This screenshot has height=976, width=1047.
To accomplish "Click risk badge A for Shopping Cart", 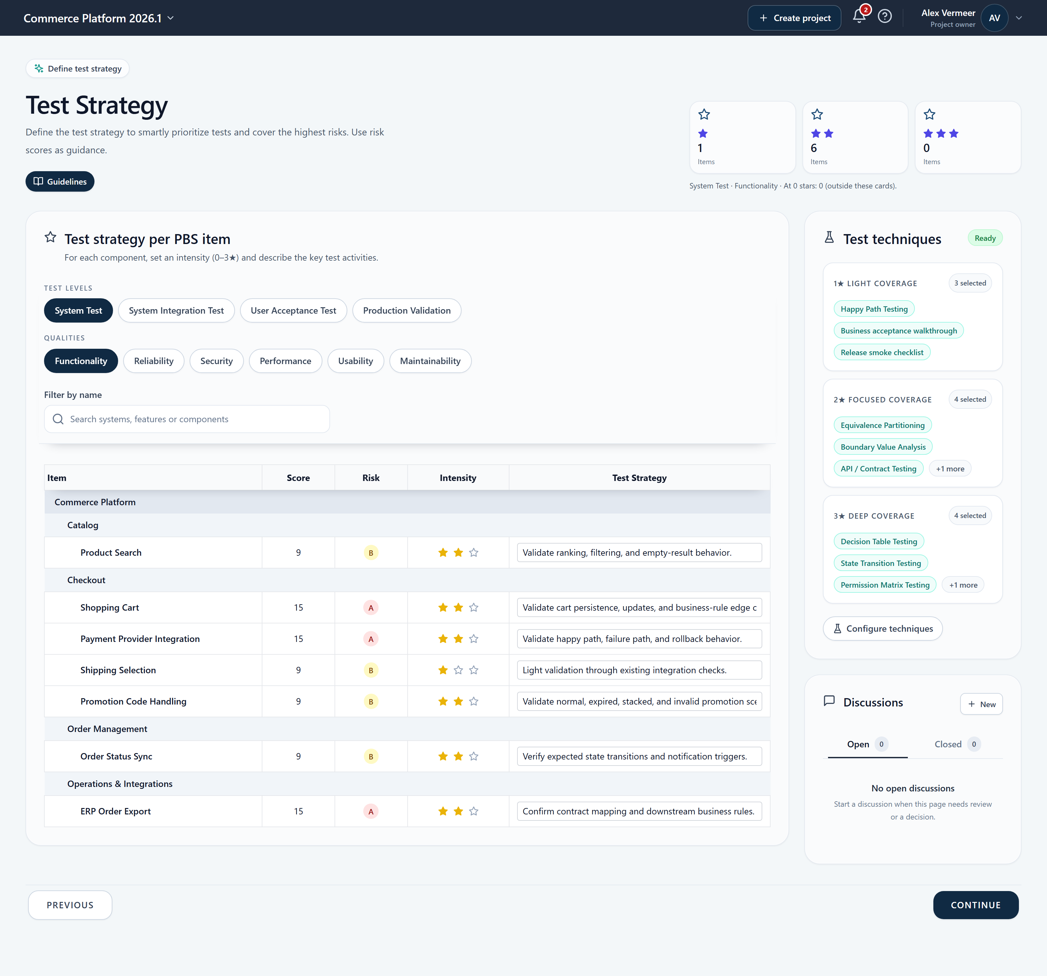I will tap(371, 608).
